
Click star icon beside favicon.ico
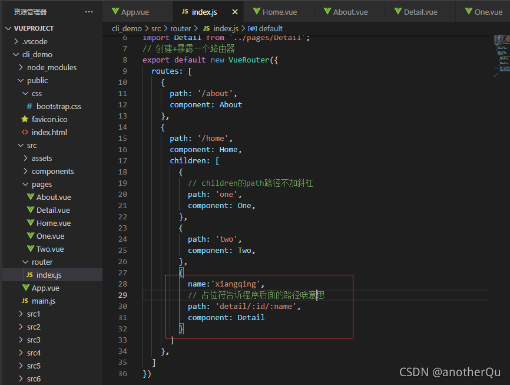click(x=25, y=119)
